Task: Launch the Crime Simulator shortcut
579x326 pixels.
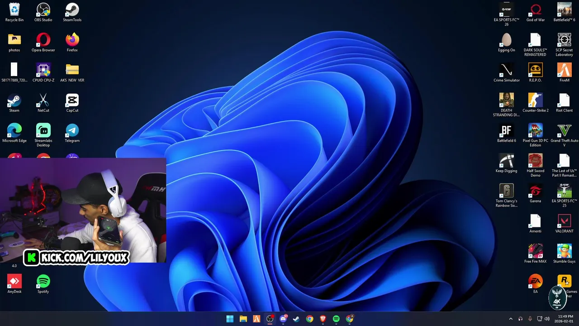Action: 507,72
